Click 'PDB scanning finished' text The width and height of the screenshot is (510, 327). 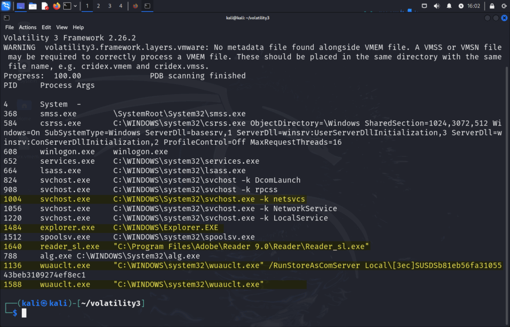(198, 76)
